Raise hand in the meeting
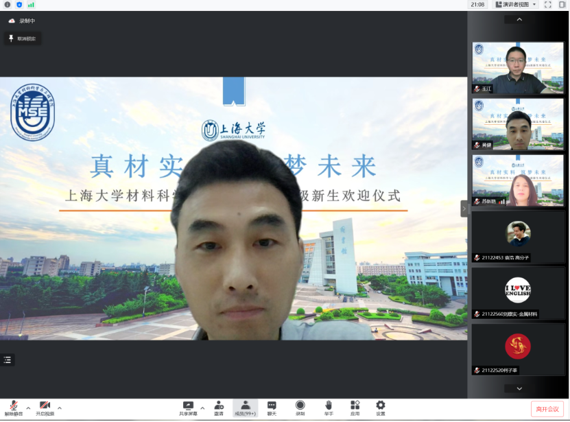 (328, 408)
